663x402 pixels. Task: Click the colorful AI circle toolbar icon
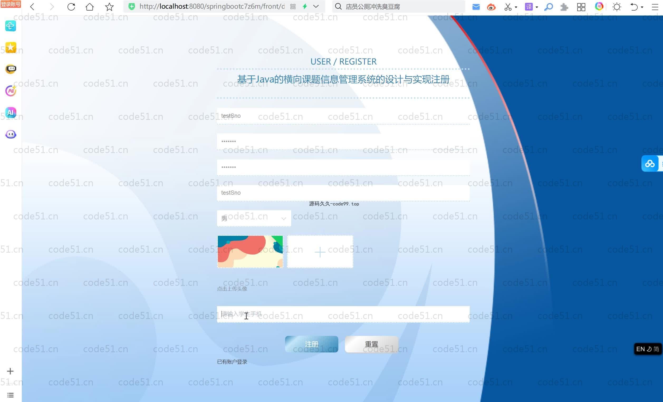[x=599, y=6]
